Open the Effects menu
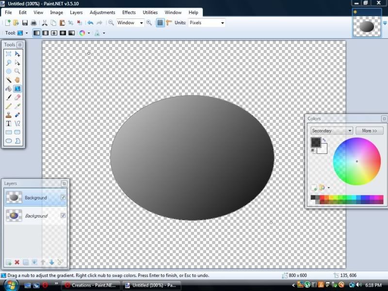The width and height of the screenshot is (388, 291). (129, 13)
